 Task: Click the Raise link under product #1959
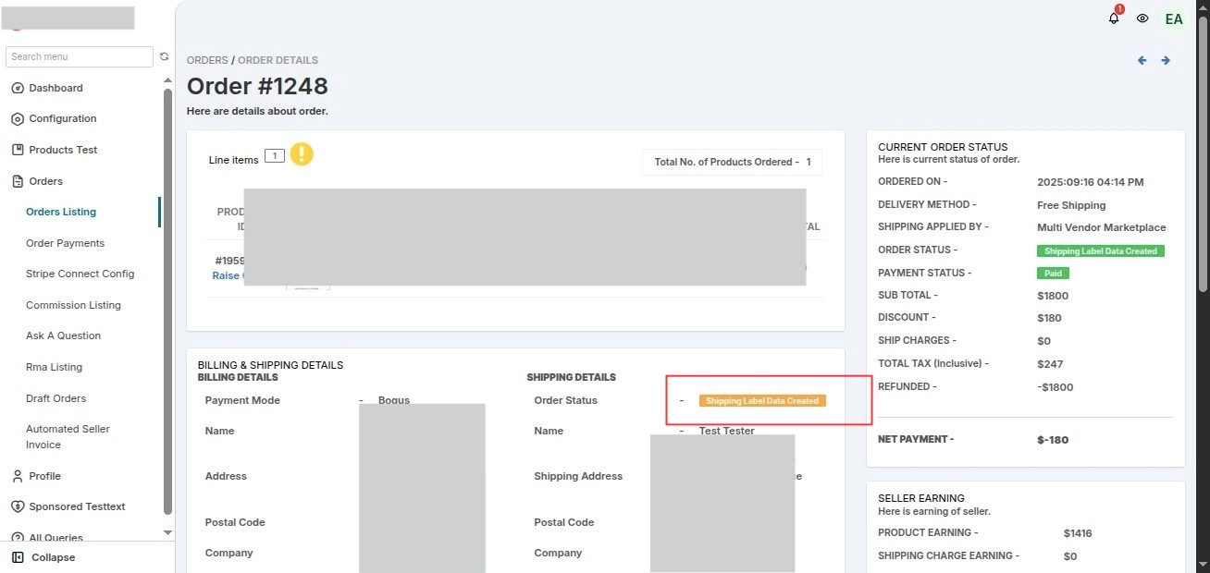[228, 275]
